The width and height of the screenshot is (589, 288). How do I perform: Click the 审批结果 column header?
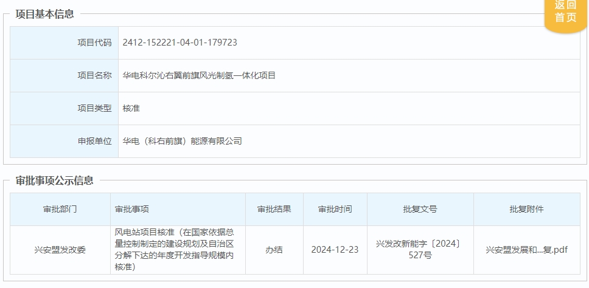point(274,209)
